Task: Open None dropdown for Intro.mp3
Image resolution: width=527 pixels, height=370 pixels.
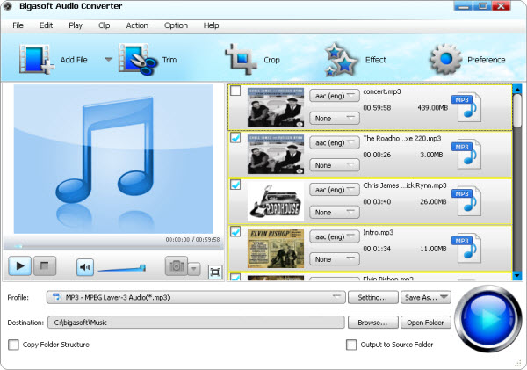Action: (335, 259)
